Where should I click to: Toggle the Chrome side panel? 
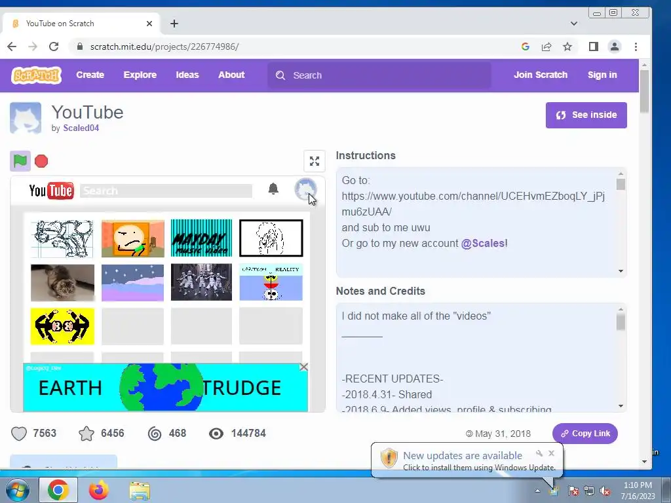(x=594, y=47)
